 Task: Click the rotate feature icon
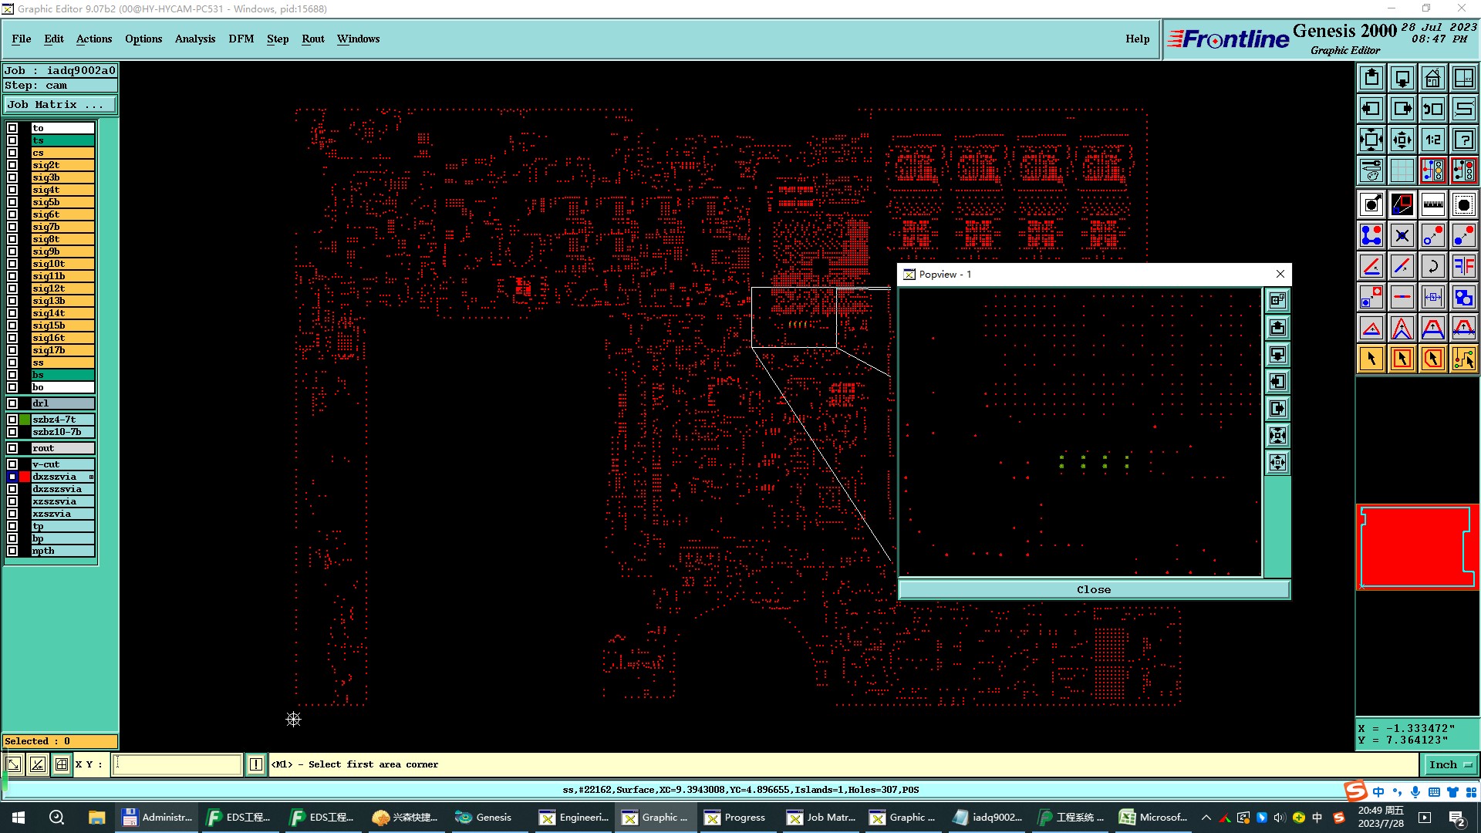[x=1432, y=266]
